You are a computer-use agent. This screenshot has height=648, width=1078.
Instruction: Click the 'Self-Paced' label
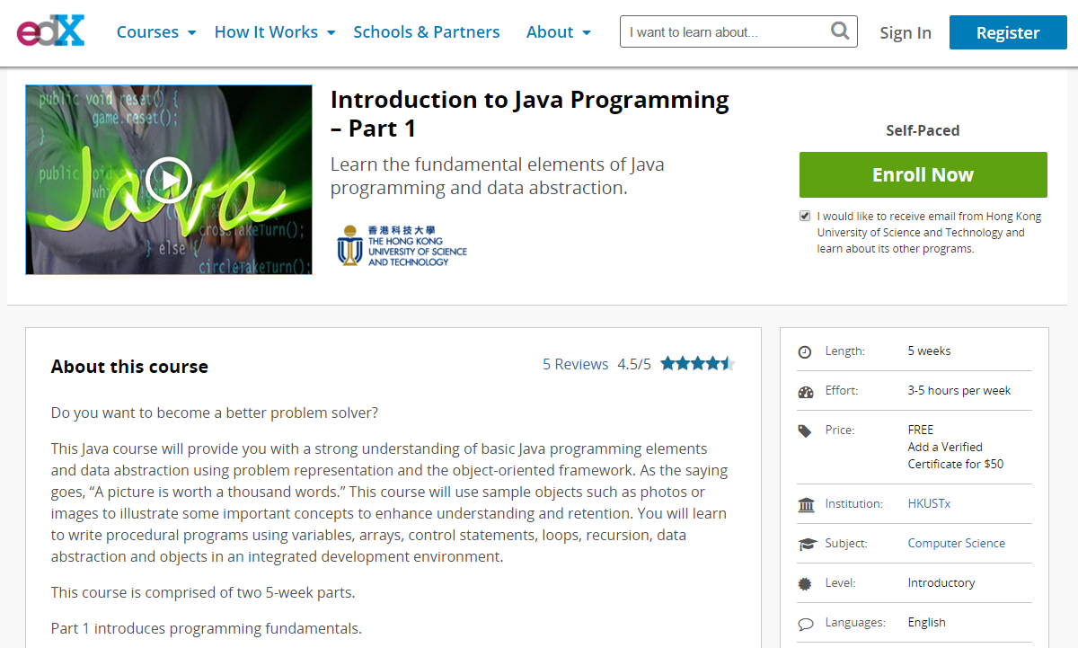pyautogui.click(x=923, y=130)
